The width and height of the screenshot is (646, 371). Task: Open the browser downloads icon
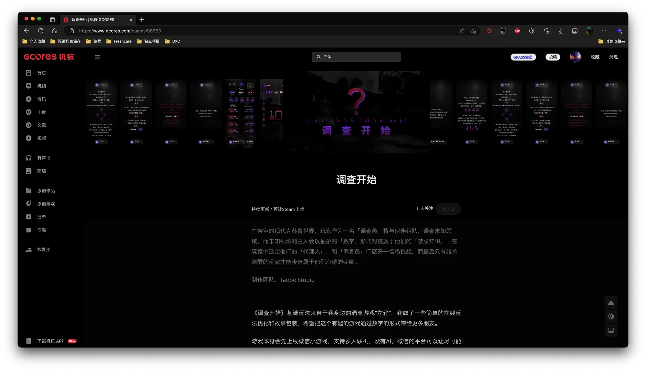click(561, 31)
